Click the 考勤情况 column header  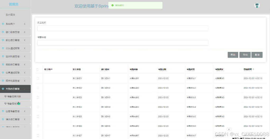click(219, 69)
